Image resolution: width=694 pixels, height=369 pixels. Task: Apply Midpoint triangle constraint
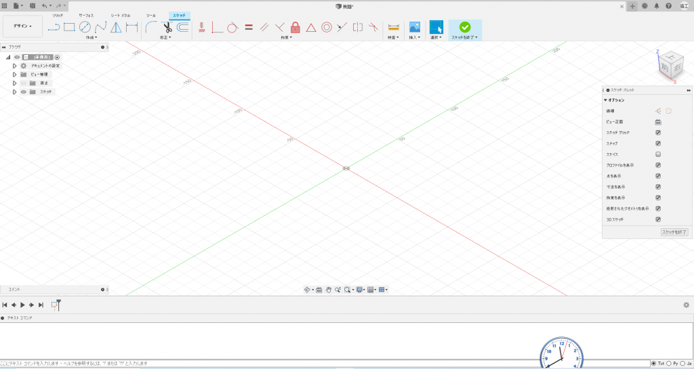311,27
